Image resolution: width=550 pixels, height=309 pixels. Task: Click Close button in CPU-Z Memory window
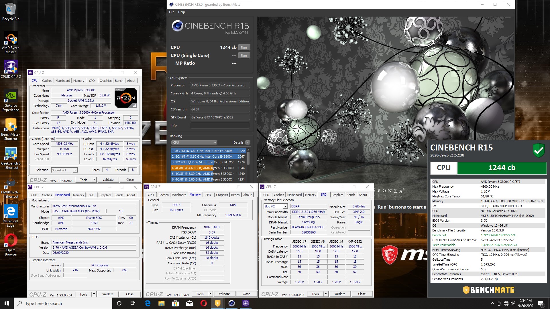(x=246, y=294)
